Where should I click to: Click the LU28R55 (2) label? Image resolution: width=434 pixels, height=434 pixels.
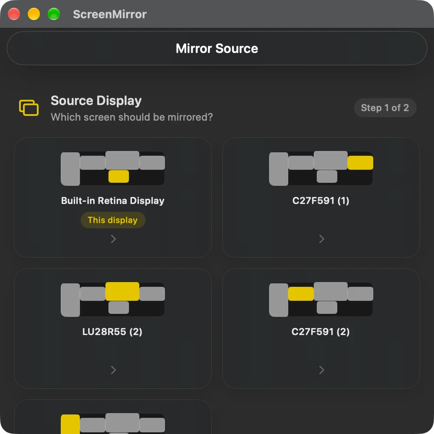pos(112,332)
